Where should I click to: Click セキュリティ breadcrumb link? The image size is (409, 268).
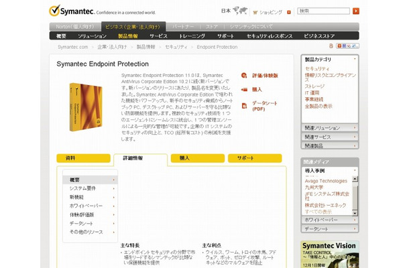coord(176,47)
